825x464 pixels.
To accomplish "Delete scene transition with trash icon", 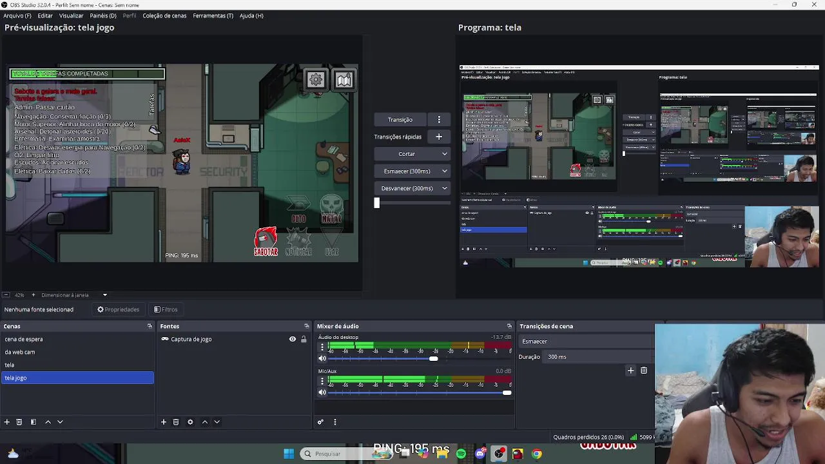I will pos(644,370).
